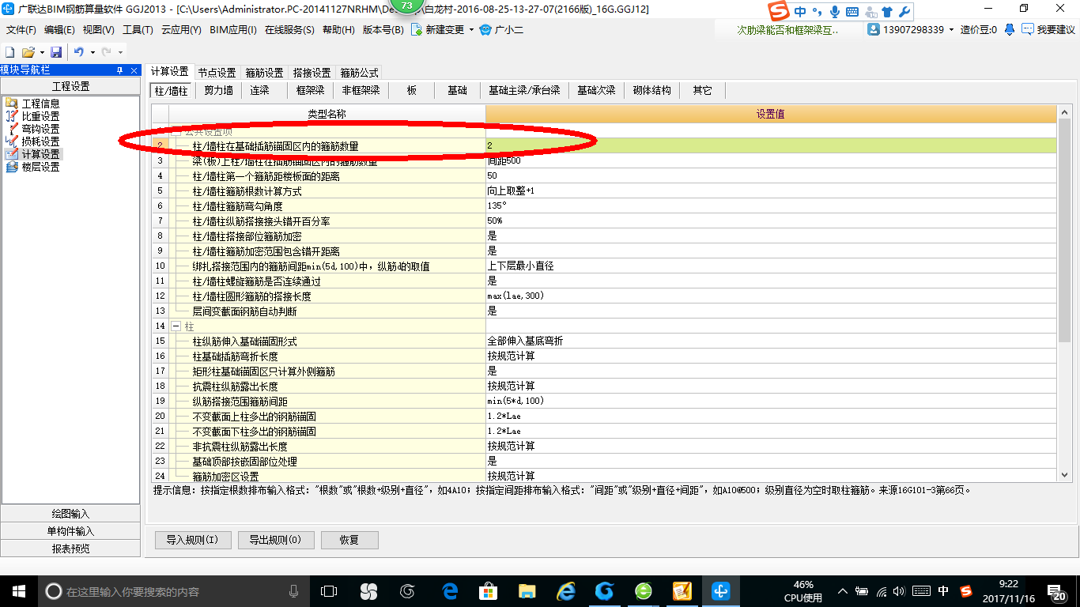Open the BIM应用(I) menu
The width and height of the screenshot is (1080, 607).
tap(233, 30)
